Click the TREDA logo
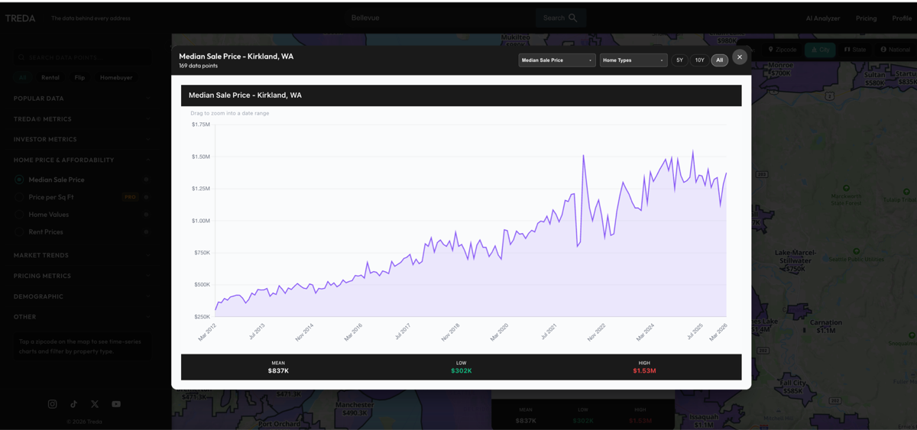 [x=21, y=18]
